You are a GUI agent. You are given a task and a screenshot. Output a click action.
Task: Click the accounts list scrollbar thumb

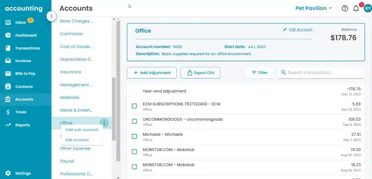tap(114, 109)
